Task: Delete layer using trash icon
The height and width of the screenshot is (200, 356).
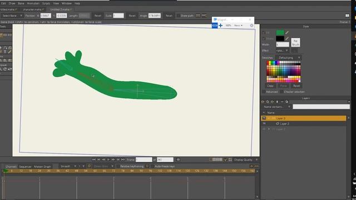Action: [277, 102]
